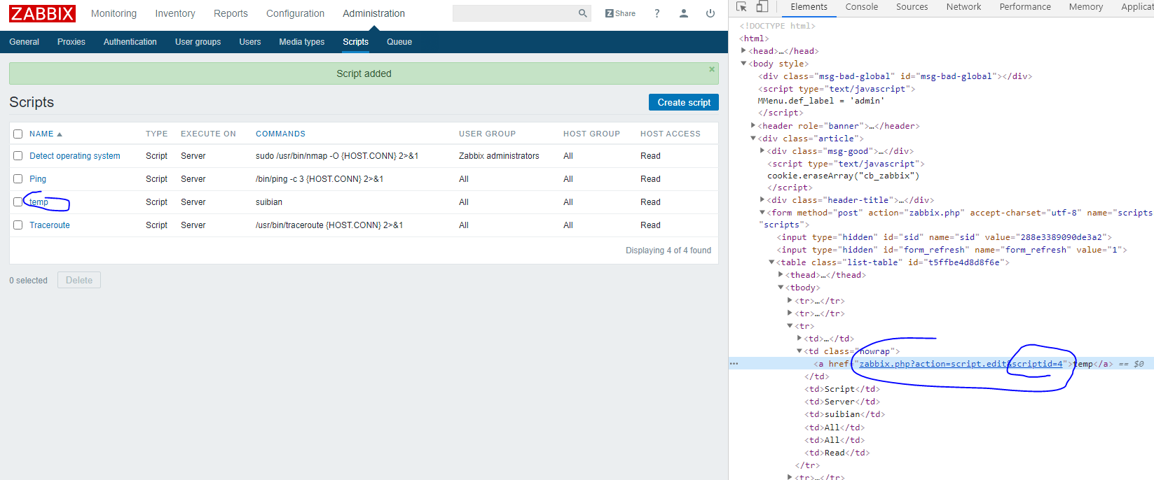
Task: Select the td Script line in DevTools
Action: click(x=841, y=389)
